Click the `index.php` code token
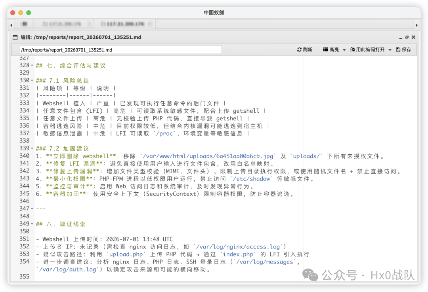 click(238, 254)
